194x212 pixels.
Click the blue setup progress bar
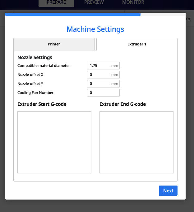[x=73, y=14]
